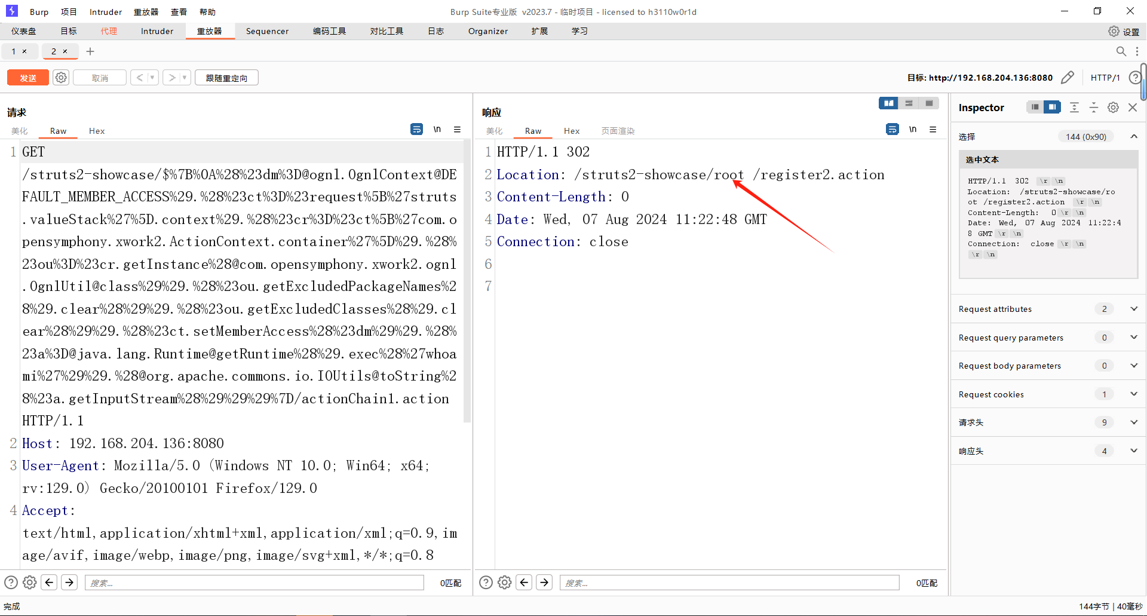Open the 编码工具 tab
The width and height of the screenshot is (1147, 616).
point(329,31)
